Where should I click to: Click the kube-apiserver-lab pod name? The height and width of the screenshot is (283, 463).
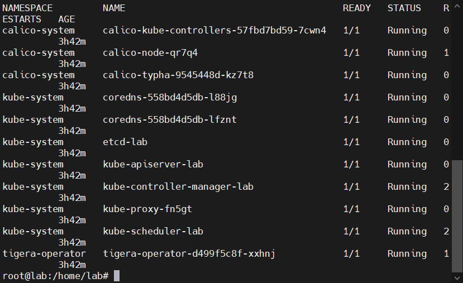click(153, 164)
